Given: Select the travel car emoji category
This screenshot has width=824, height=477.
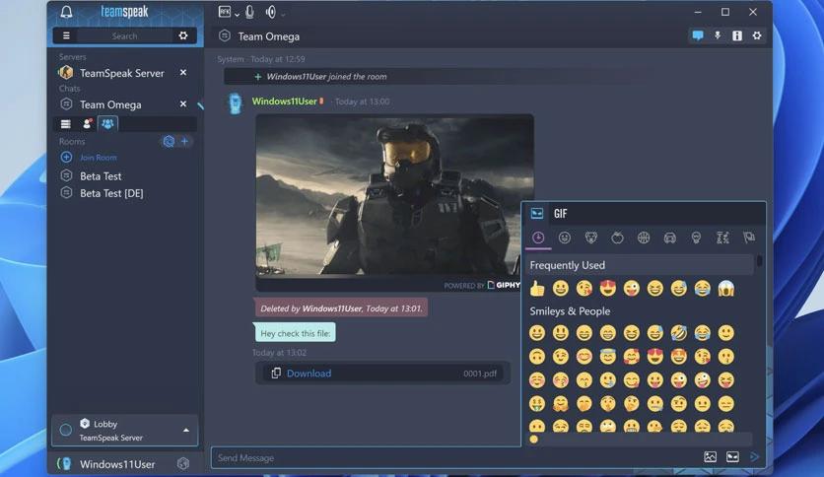Looking at the screenshot, I should (x=670, y=238).
